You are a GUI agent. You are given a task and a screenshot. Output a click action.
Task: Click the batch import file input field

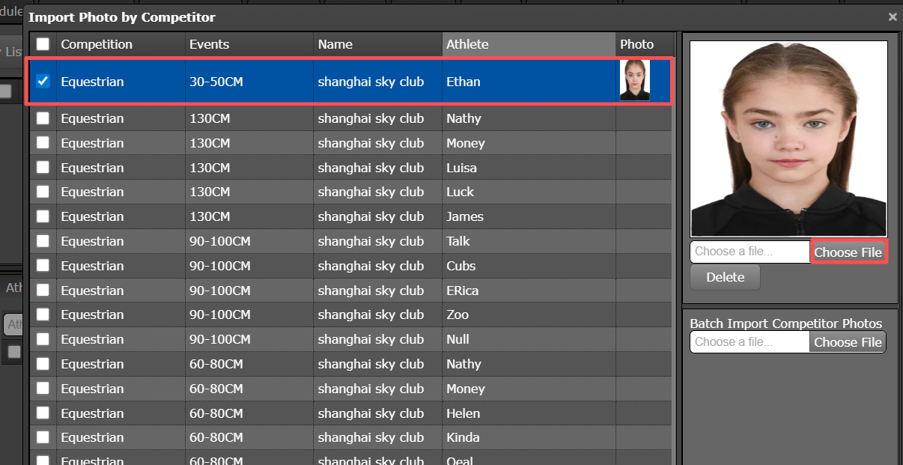[749, 342]
